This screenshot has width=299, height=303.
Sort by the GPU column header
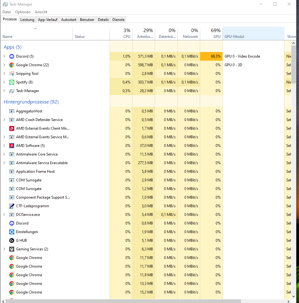211,34
